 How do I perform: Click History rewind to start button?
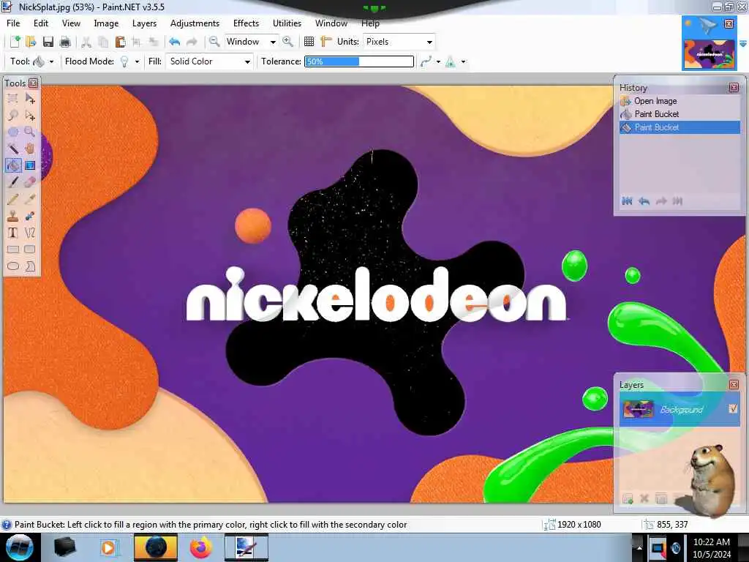pyautogui.click(x=627, y=201)
